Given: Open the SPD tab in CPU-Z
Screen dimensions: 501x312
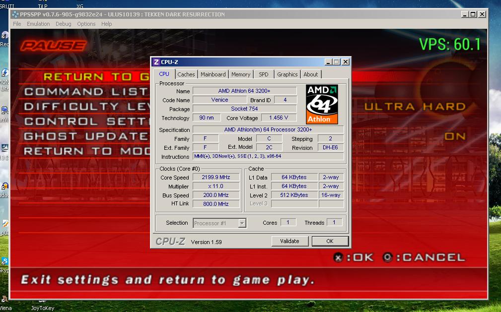Looking at the screenshot, I should click(263, 74).
